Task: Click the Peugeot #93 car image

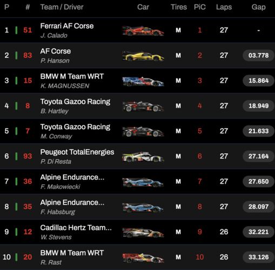Action: (143, 157)
